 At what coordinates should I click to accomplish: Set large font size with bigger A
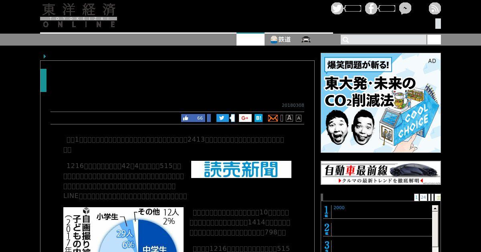(x=289, y=118)
